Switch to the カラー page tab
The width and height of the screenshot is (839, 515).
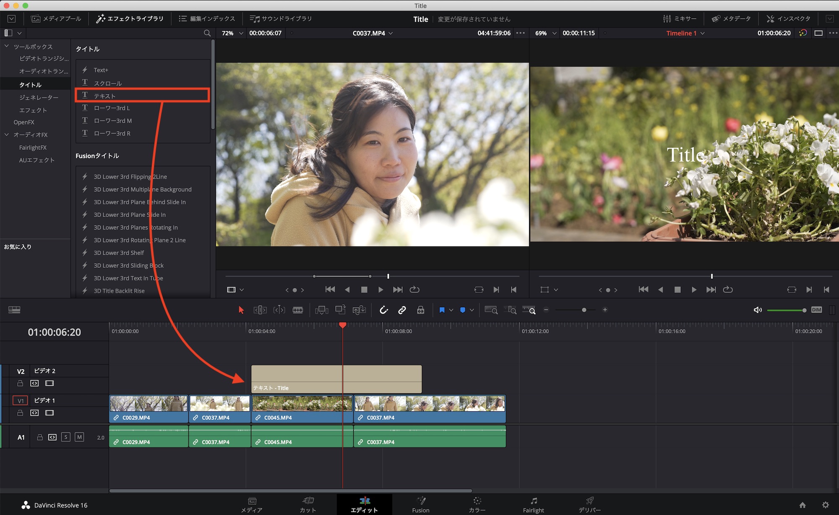pos(477,504)
